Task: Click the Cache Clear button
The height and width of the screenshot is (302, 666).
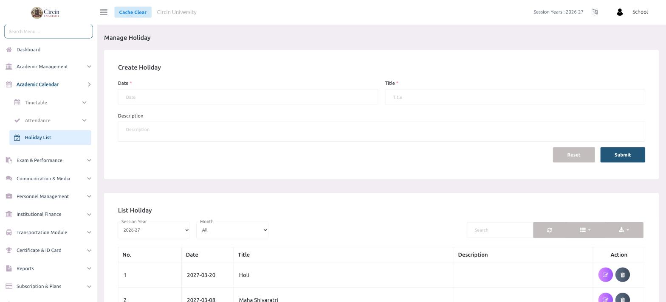Action: click(x=133, y=12)
